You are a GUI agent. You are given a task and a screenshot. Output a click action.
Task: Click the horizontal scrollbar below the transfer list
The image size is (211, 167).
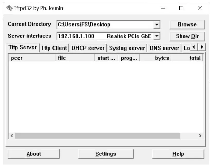(98, 135)
